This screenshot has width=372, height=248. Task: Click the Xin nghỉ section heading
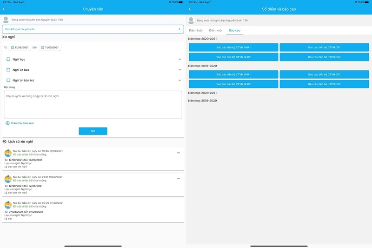[x=8, y=37]
